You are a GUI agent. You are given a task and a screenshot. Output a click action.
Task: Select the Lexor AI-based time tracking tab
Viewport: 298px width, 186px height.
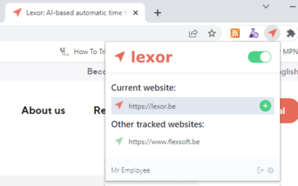75,13
